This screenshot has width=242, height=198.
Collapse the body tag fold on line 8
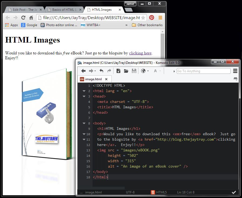(84, 123)
